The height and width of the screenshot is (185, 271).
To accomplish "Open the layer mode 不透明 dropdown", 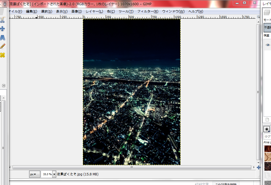I will click(x=267, y=28).
